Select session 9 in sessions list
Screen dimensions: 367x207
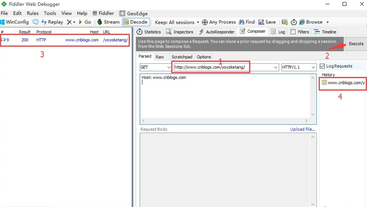(x=65, y=40)
